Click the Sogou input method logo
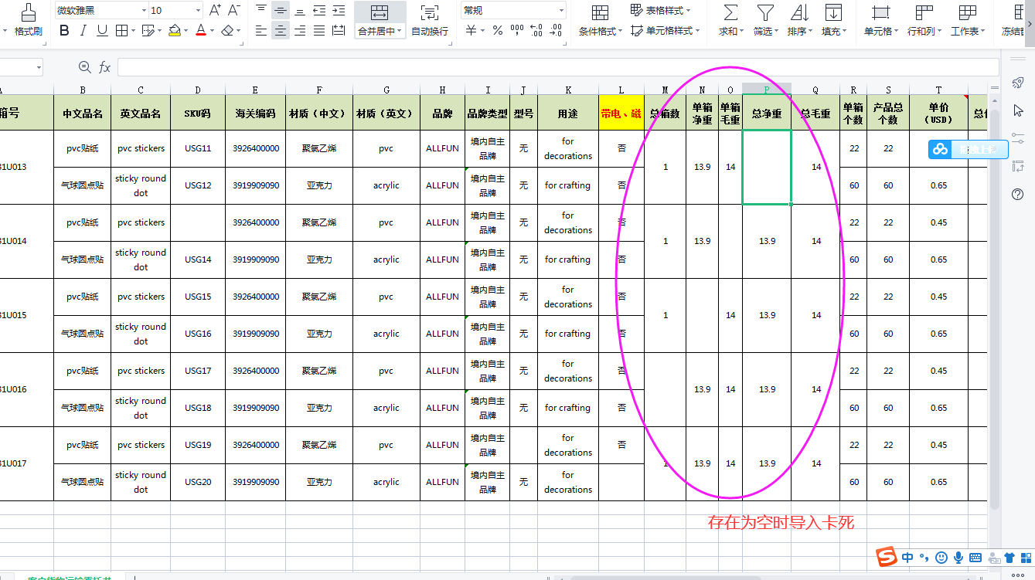Image resolution: width=1035 pixels, height=580 pixels. tap(886, 557)
